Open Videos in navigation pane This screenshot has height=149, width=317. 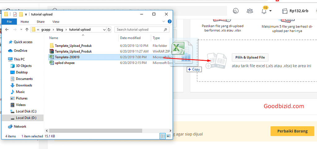pyautogui.click(x=21, y=105)
